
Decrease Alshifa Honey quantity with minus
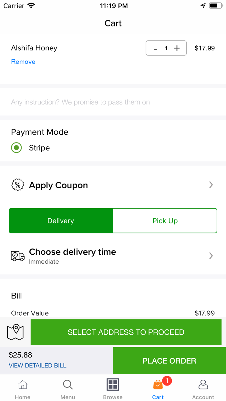[155, 48]
